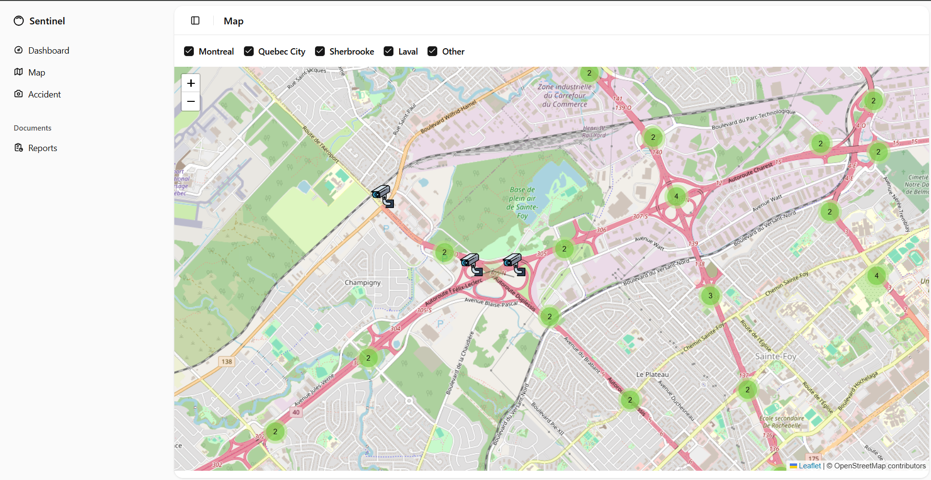This screenshot has width=931, height=480.
Task: Expand cluster 2 on Boulevard du Parc-Technologique
Action: (821, 144)
